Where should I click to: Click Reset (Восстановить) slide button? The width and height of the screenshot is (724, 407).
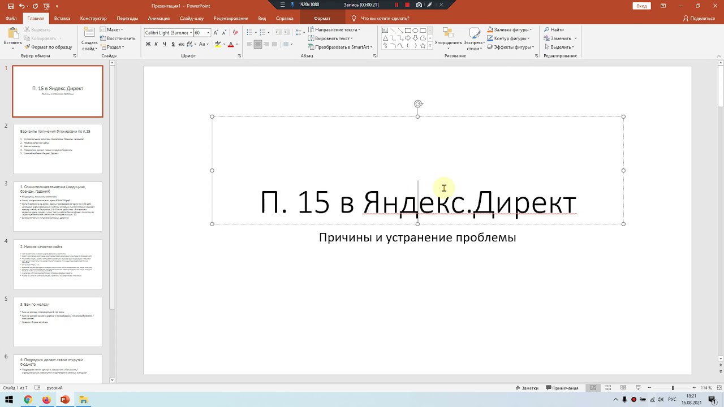click(118, 38)
